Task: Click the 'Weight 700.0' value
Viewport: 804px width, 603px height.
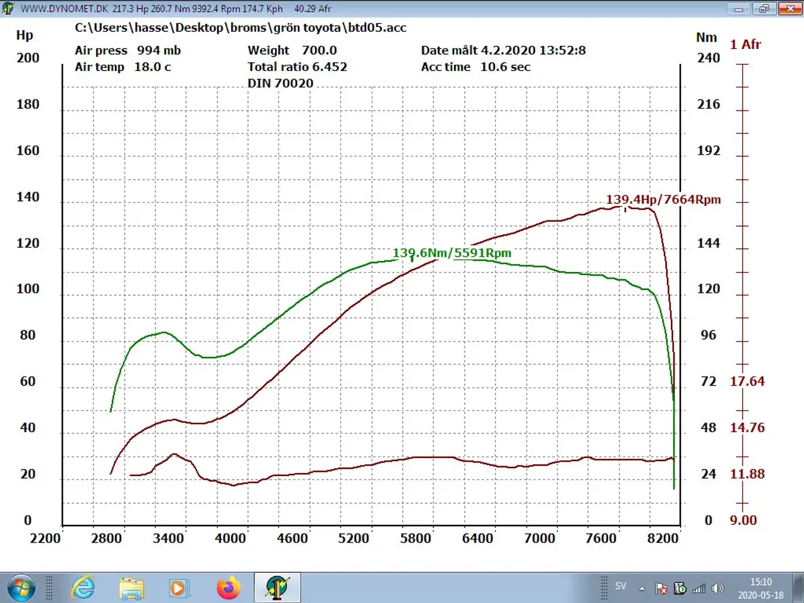Action: (292, 50)
